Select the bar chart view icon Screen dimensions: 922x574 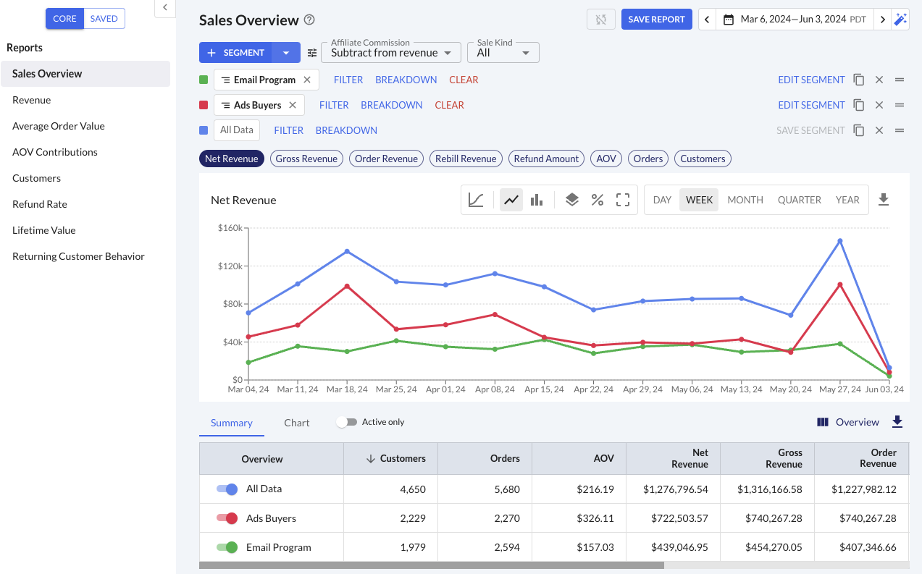(537, 200)
